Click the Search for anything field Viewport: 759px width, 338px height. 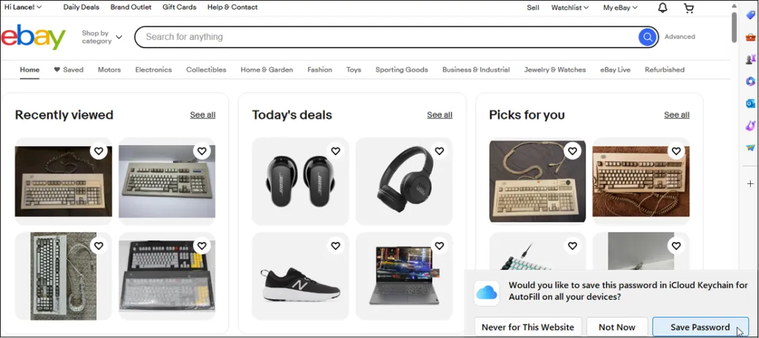pos(386,37)
